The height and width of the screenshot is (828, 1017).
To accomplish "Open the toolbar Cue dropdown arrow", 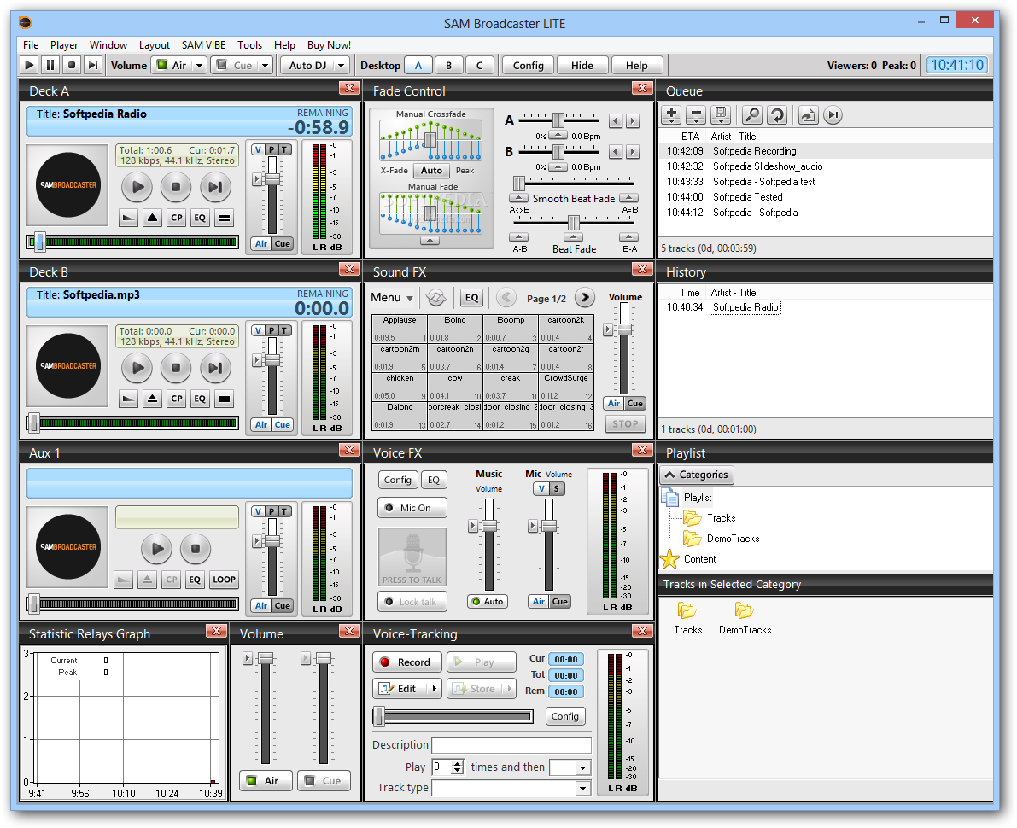I will point(265,66).
